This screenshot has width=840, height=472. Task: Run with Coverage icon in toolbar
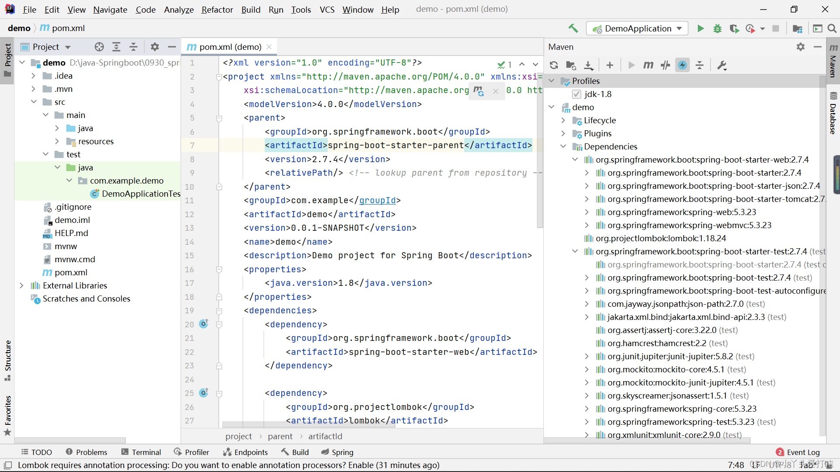[734, 28]
